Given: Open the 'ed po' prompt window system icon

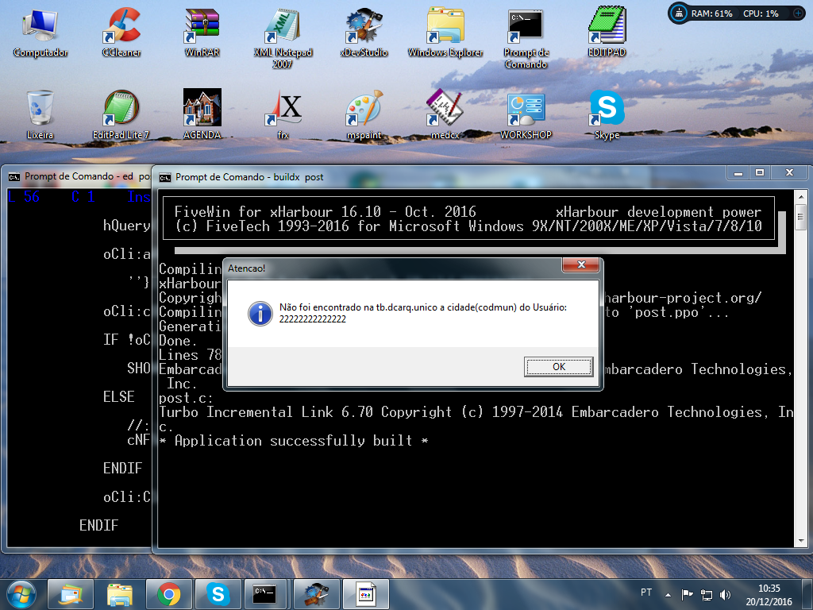Looking at the screenshot, I should coord(14,177).
